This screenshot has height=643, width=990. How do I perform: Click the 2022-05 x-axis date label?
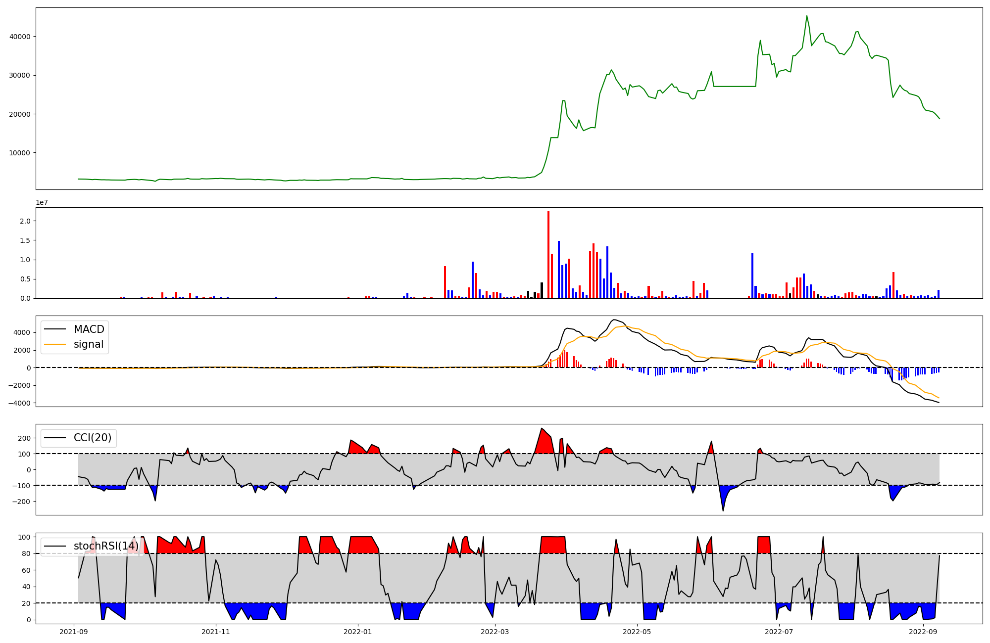point(637,632)
